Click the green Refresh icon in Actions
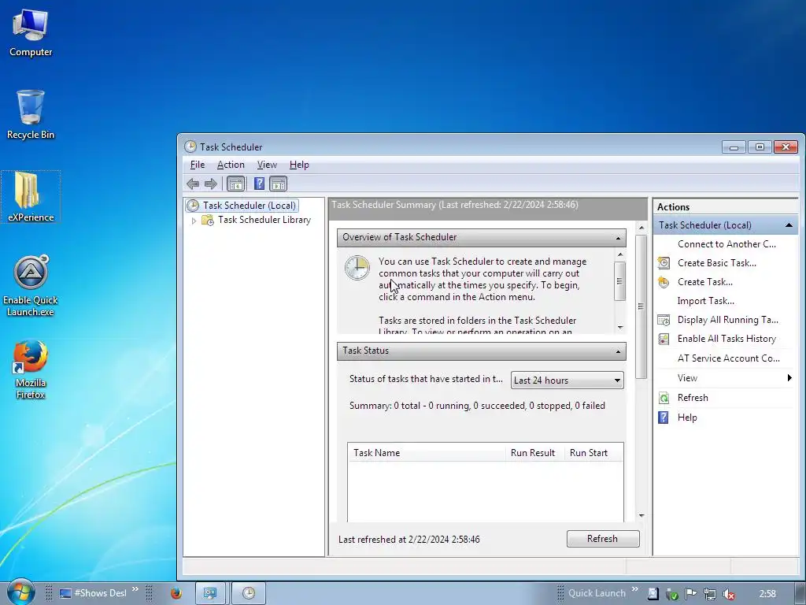The height and width of the screenshot is (605, 806). click(x=664, y=398)
